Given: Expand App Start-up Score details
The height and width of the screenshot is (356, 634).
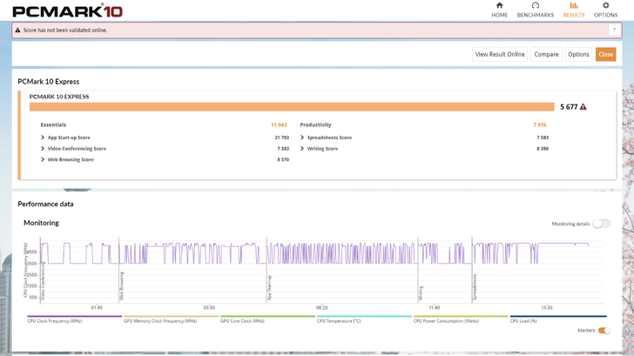Looking at the screenshot, I should 43,138.
